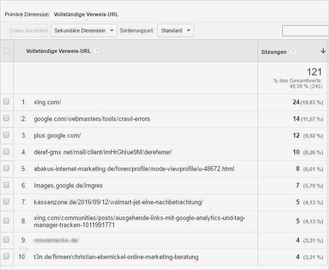
Task: Open the Sekundäre Dimension dropdown
Action: 84,30
